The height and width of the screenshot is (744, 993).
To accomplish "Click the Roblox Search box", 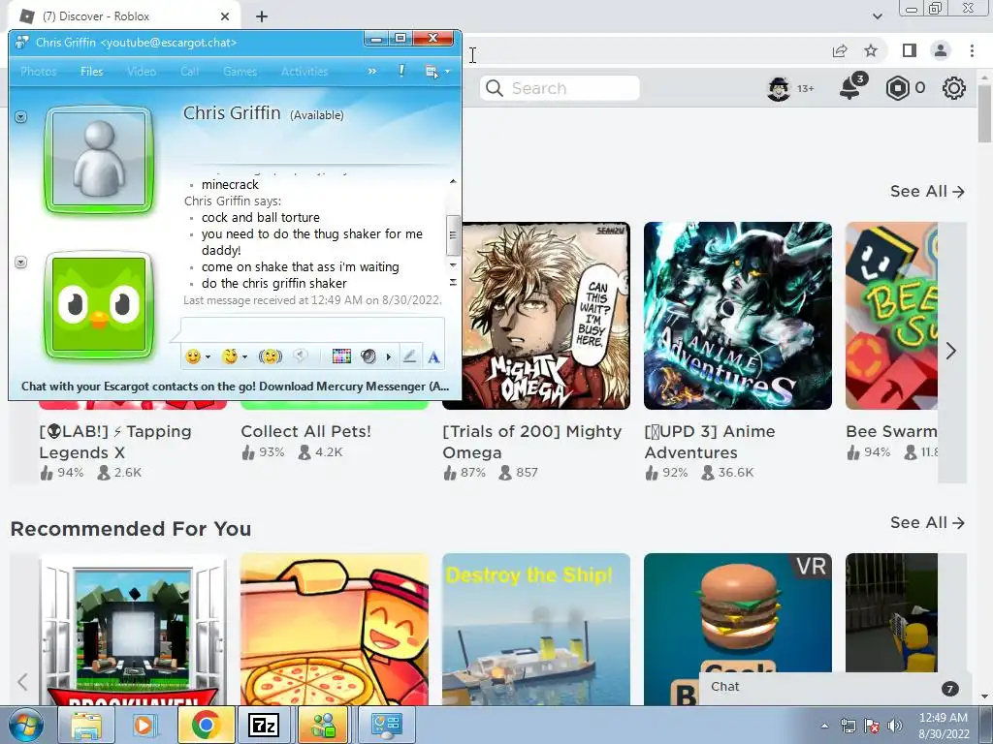I will pos(560,88).
